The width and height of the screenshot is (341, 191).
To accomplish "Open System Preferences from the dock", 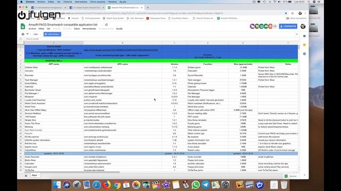I will tap(225, 185).
